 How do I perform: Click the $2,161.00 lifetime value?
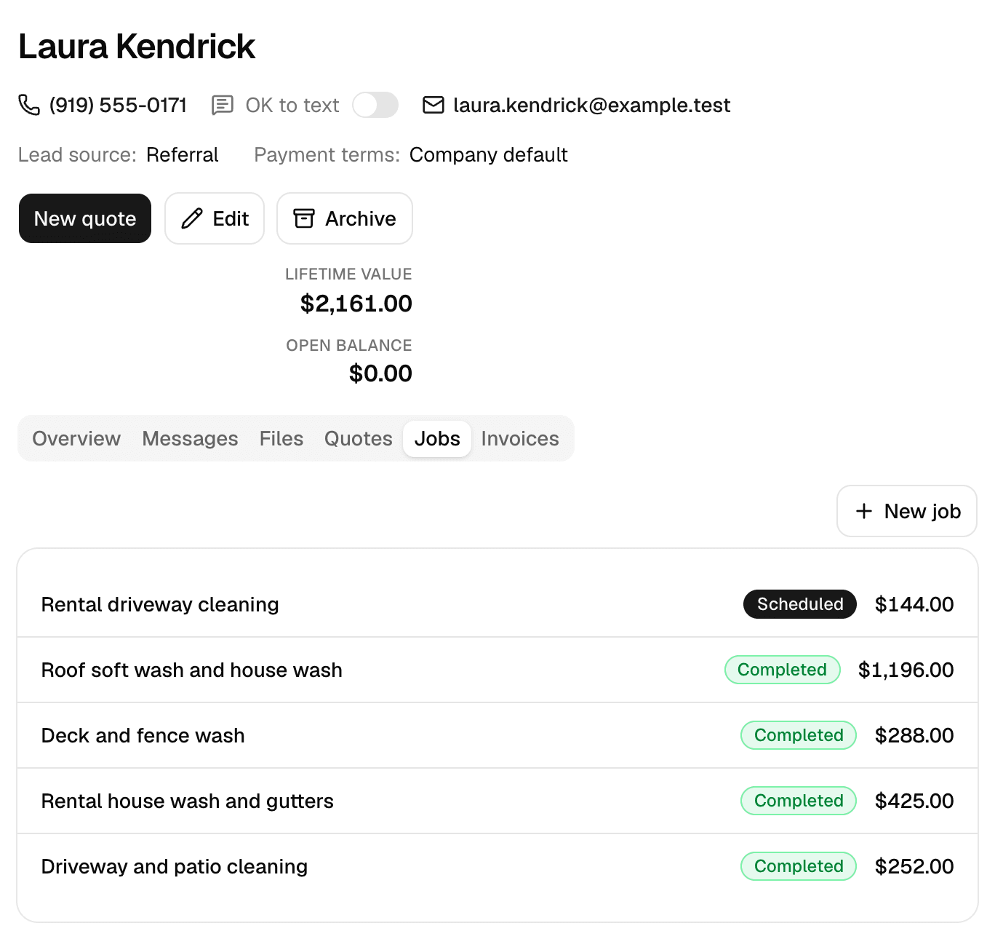(x=356, y=304)
